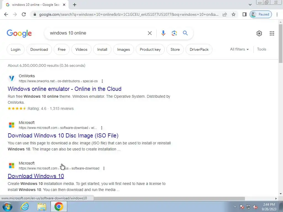Viewport: 283px width, 212px height.
Task: Open the Windows Start button
Action: coord(7,206)
